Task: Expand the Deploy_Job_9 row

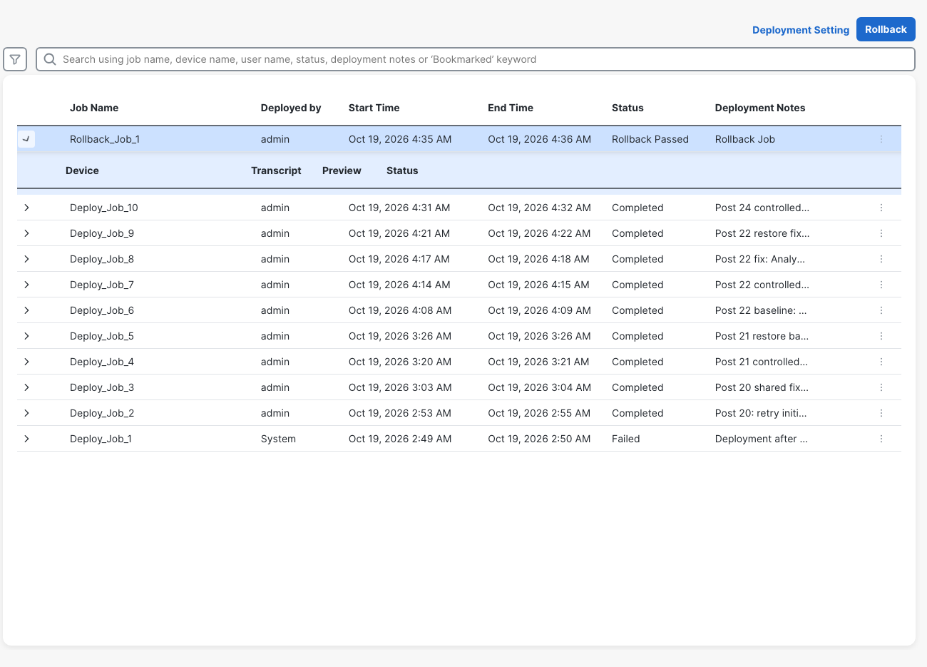Action: pos(26,233)
